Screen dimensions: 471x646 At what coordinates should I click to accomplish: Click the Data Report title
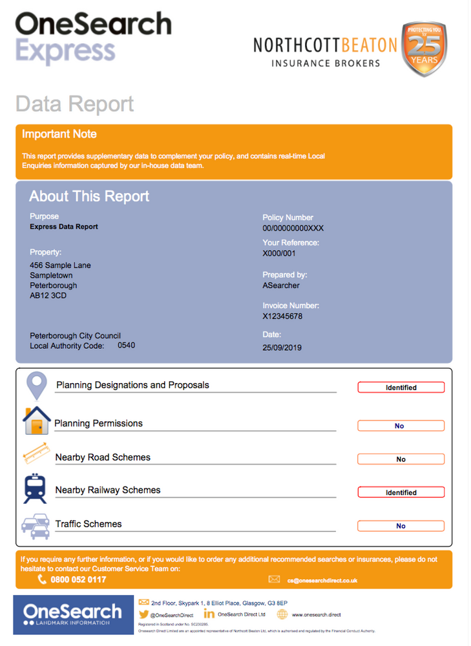click(74, 104)
